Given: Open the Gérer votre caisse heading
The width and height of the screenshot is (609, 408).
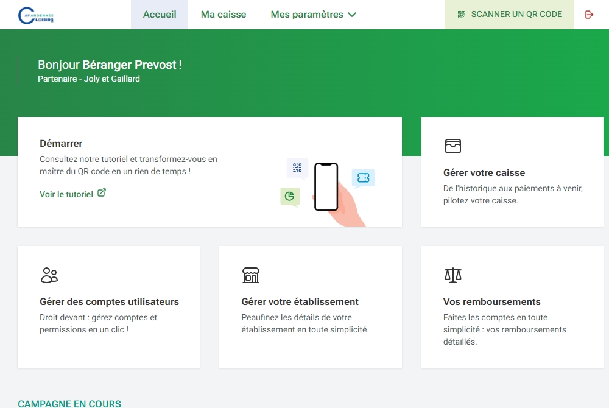Looking at the screenshot, I should click(x=484, y=173).
